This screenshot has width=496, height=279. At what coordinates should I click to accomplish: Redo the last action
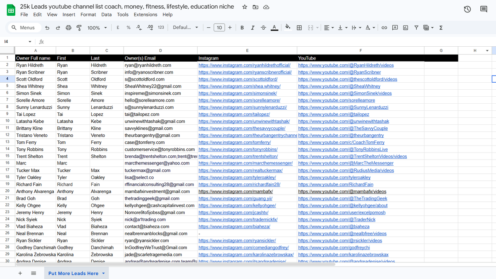click(58, 28)
